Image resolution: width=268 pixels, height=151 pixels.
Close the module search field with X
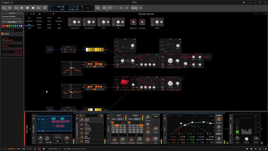pyautogui.click(x=53, y=14)
